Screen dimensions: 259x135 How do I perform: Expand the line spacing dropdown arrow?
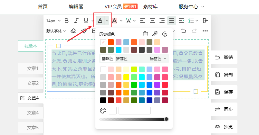coord(197,21)
